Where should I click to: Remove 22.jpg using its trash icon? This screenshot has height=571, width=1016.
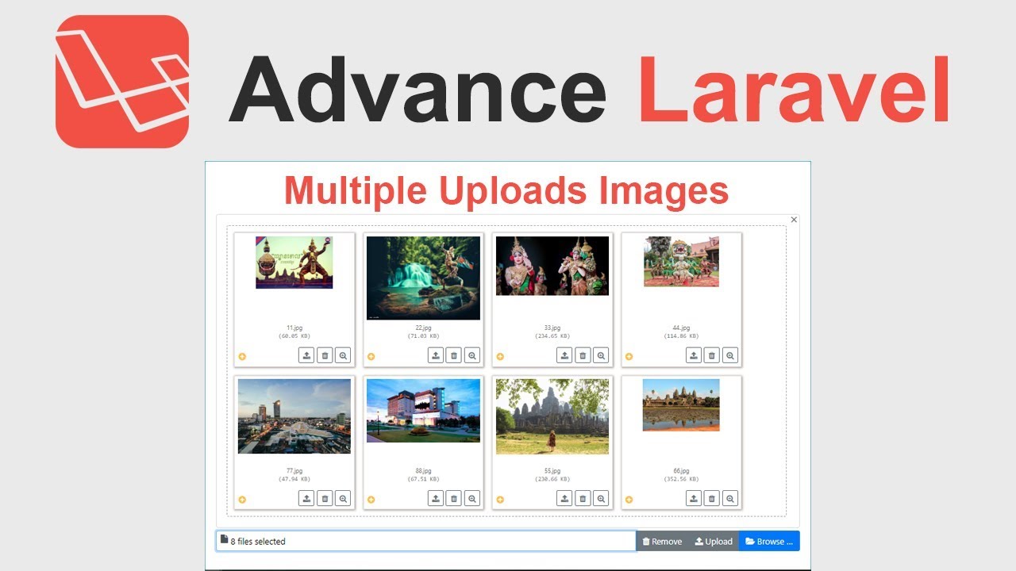click(x=453, y=356)
